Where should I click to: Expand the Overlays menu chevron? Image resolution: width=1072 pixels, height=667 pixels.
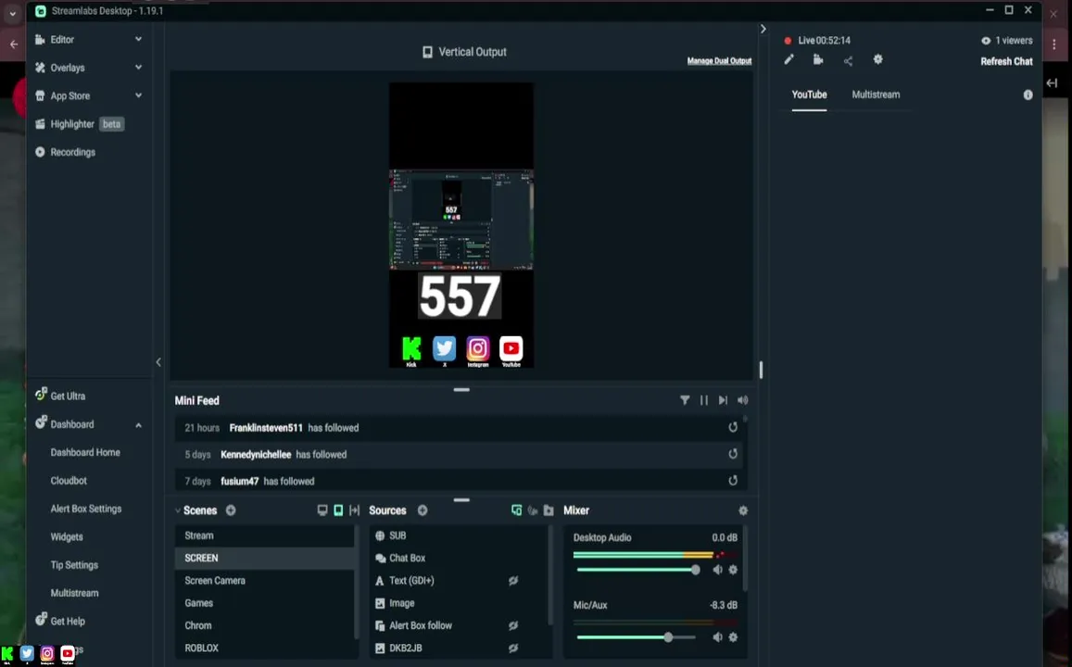(x=138, y=68)
